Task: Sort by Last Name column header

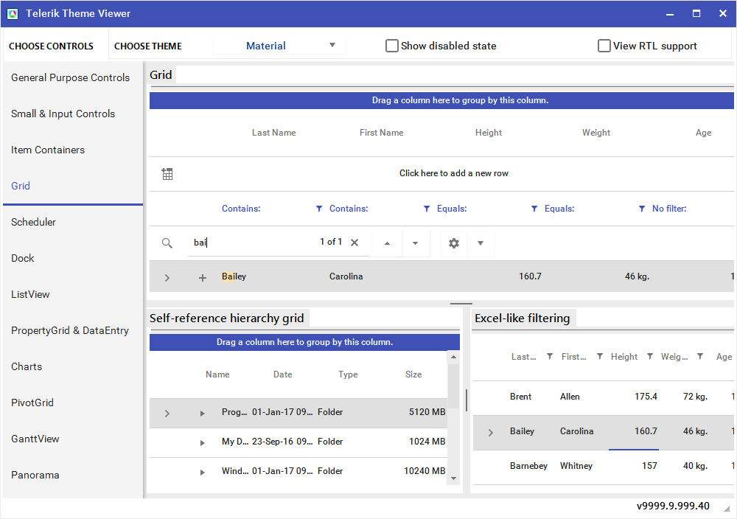Action: tap(273, 133)
